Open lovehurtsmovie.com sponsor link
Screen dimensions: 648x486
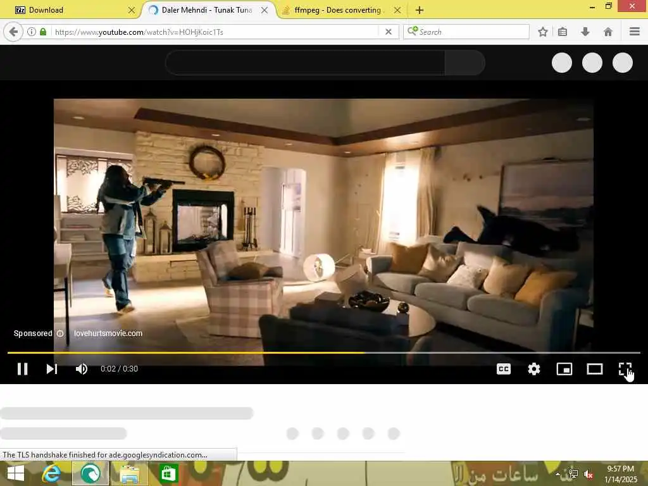click(108, 333)
